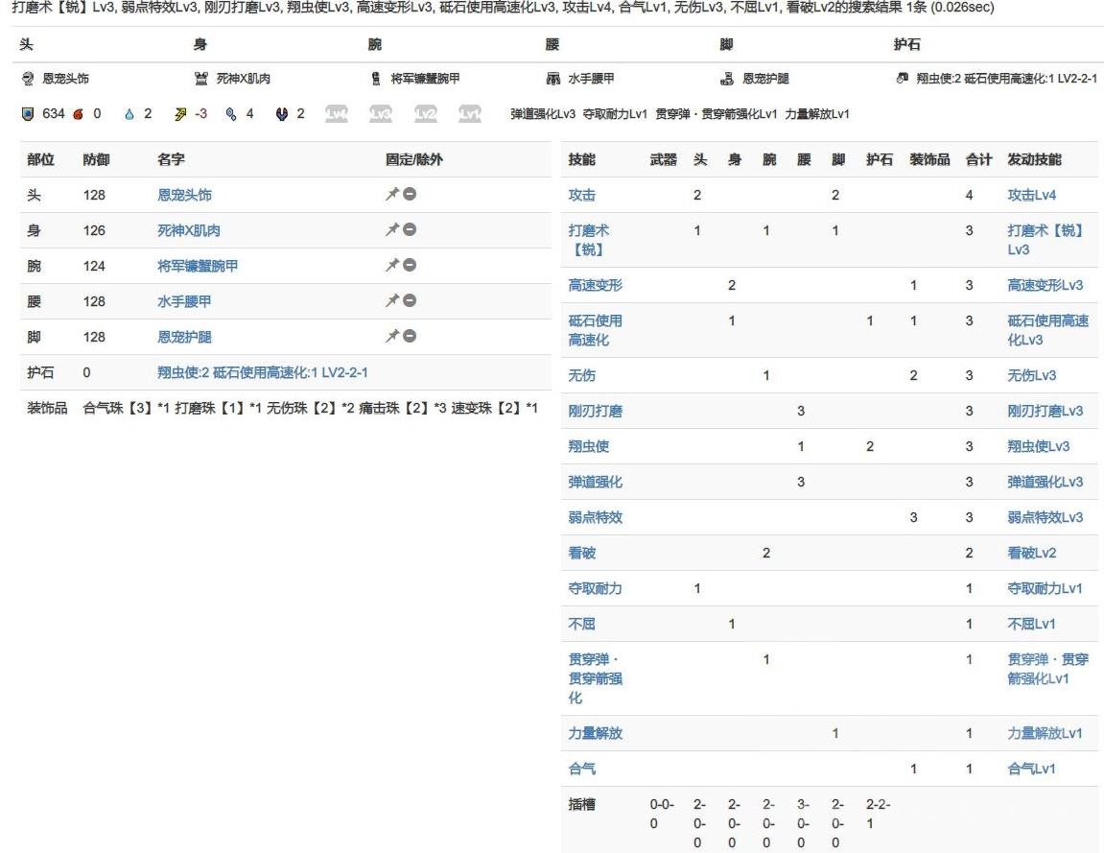Open the 弹道强化 skill link in 技能 column
The width and height of the screenshot is (1104, 853).
click(595, 482)
